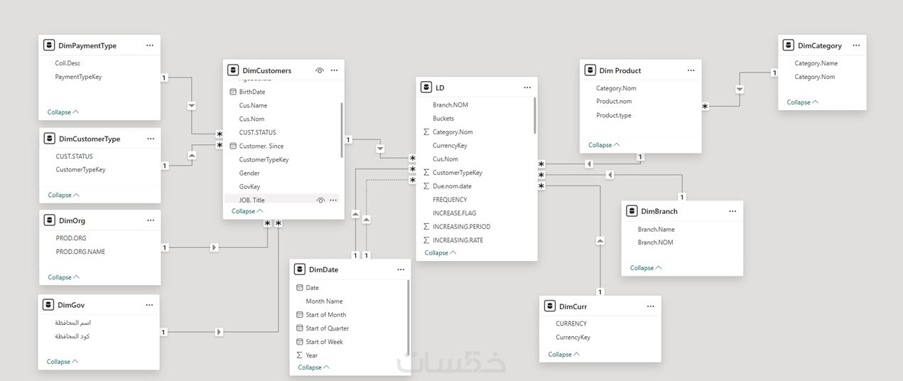Click the DimDate table header icon
Viewport: 903px width, 381px height.
300,270
